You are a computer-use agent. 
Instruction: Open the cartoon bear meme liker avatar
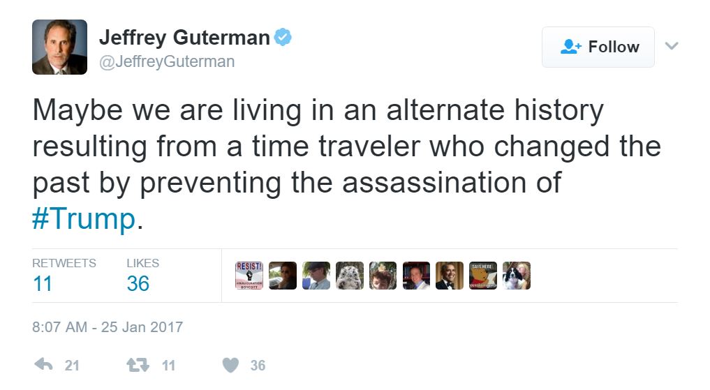[483, 276]
